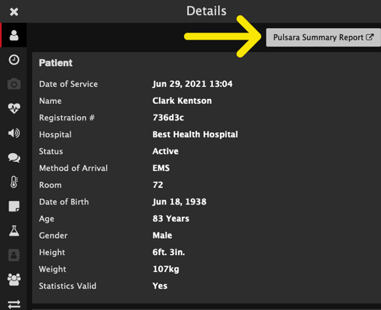Click the Date of Service value
This screenshot has height=310, width=381.
coord(193,84)
